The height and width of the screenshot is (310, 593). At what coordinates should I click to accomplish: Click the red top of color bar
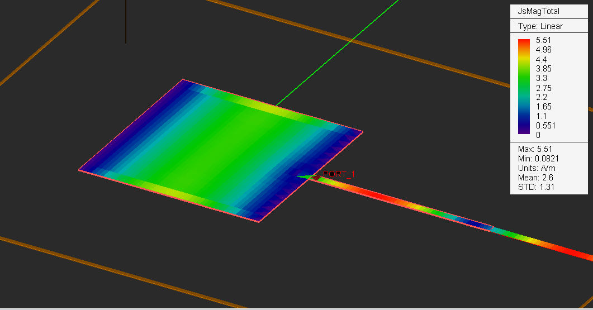click(524, 42)
